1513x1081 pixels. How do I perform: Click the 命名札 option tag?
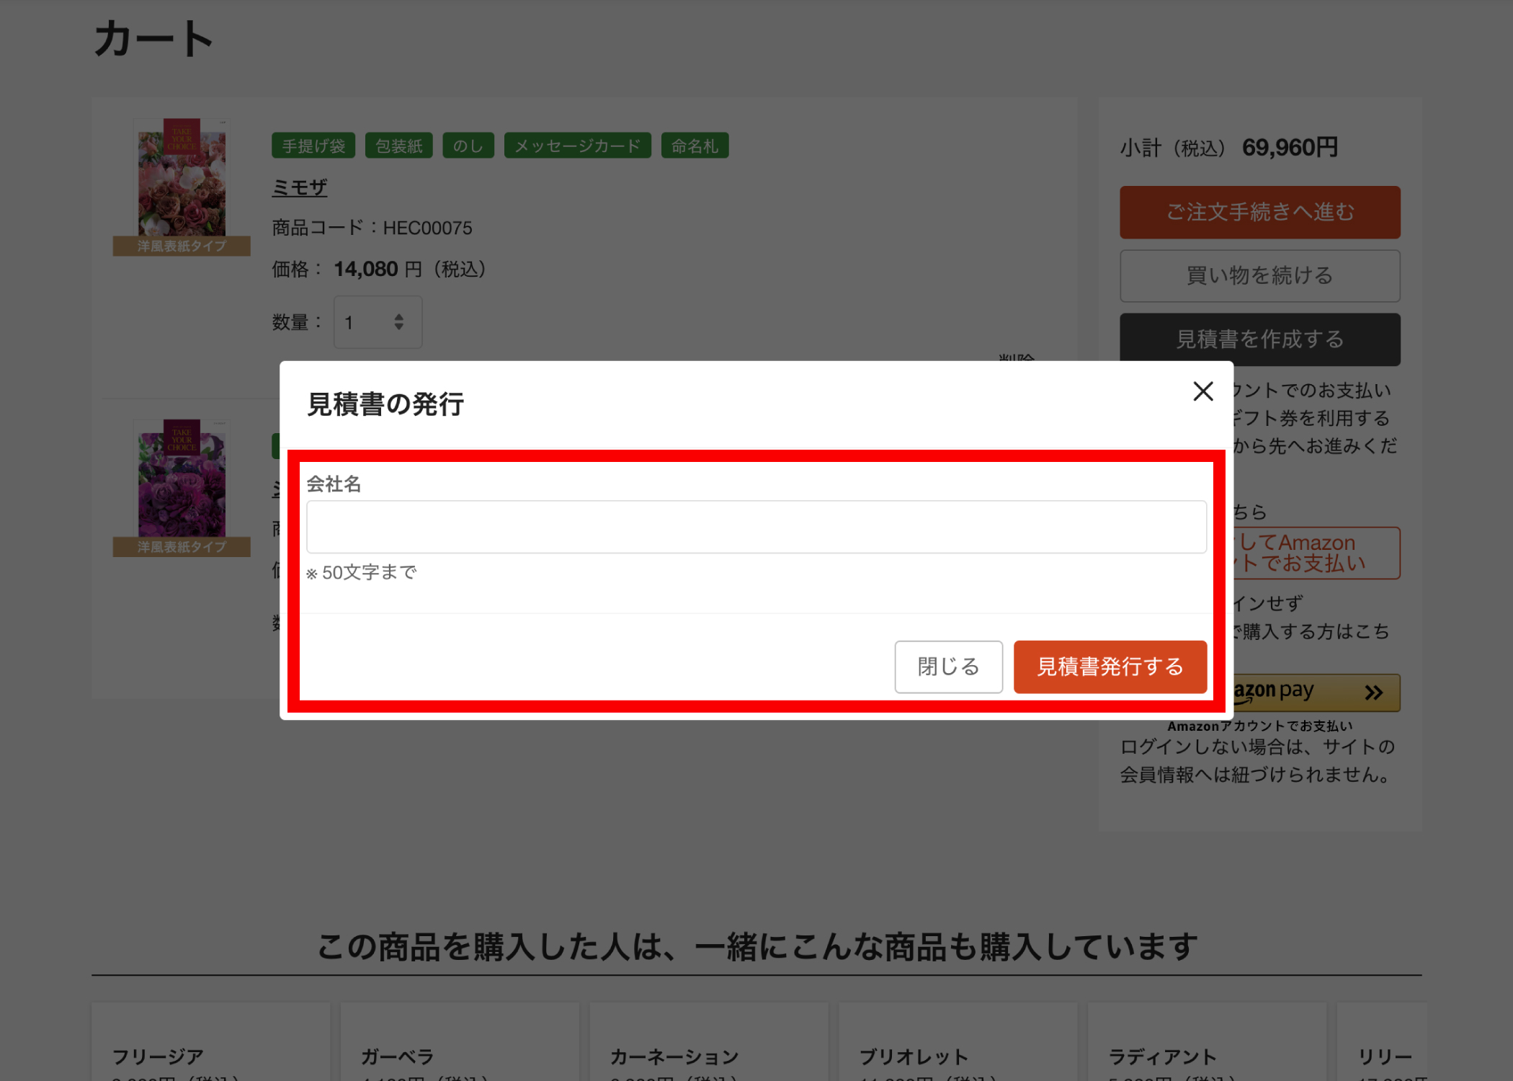(x=694, y=145)
